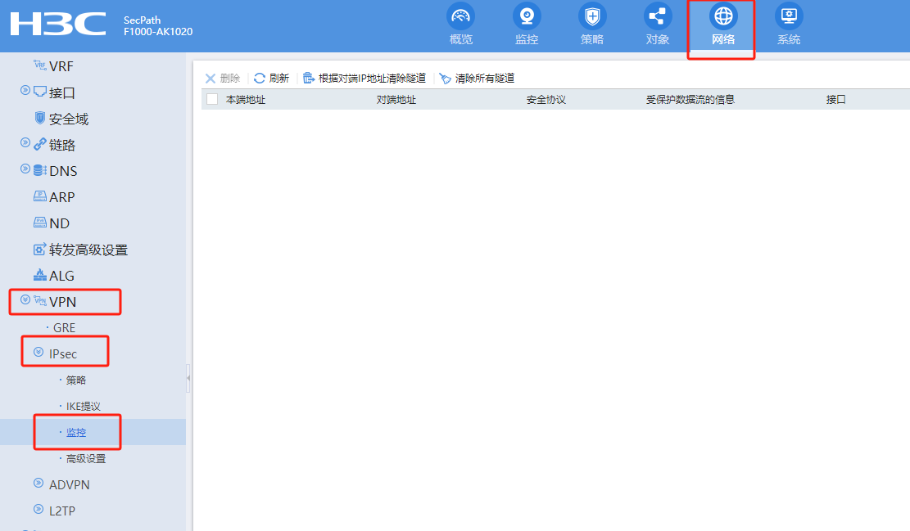Image resolution: width=910 pixels, height=531 pixels.
Task: Open the 安全域 menu label
Action: (69, 119)
